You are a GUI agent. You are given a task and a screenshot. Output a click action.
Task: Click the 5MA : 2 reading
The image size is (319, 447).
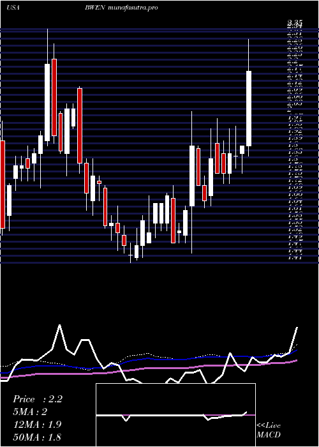pyautogui.click(x=30, y=412)
